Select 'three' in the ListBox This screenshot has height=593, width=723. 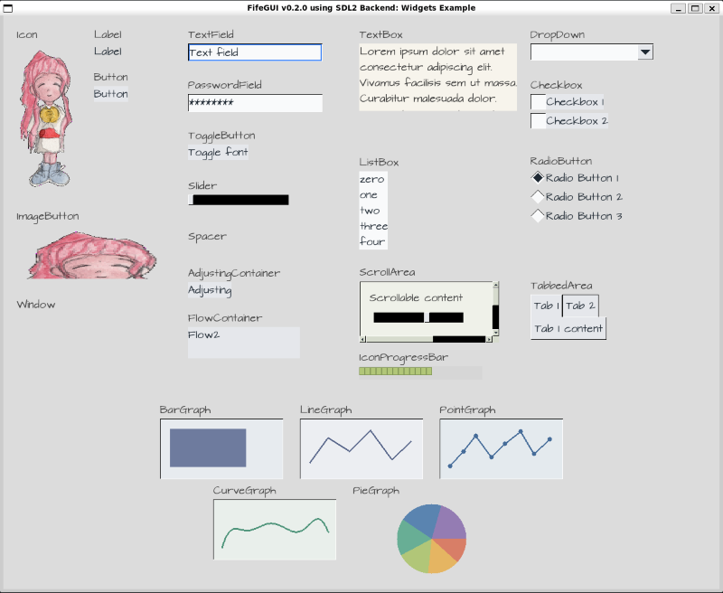click(372, 226)
